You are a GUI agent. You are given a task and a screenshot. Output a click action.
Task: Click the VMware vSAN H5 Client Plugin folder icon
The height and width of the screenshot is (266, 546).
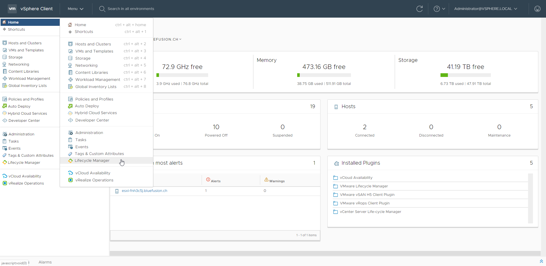point(336,195)
